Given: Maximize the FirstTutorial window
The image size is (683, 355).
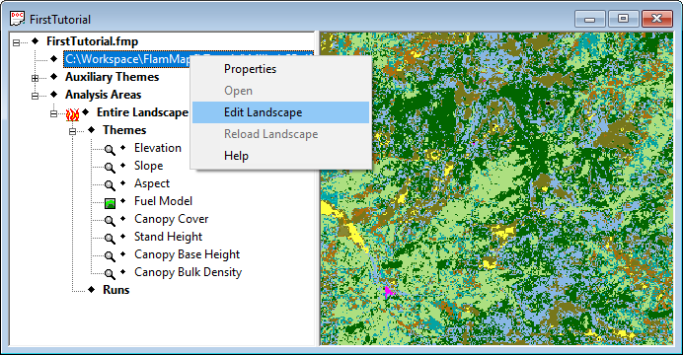Looking at the screenshot, I should coord(623,19).
